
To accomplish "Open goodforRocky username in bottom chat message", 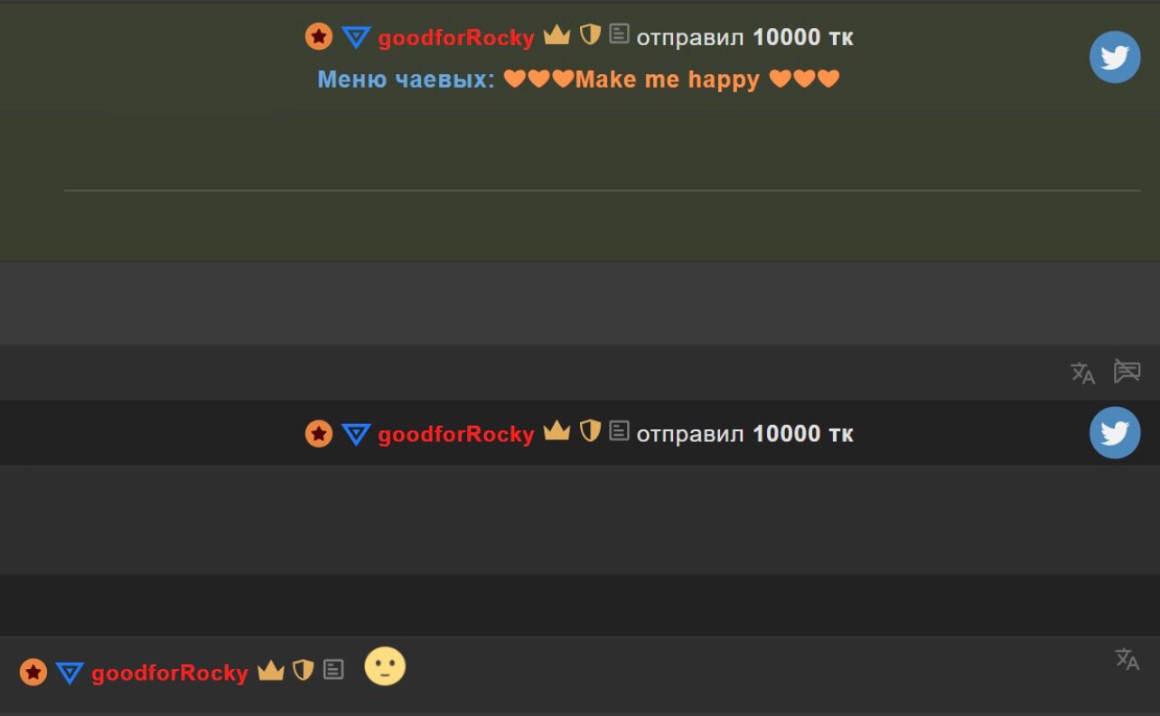I will click(170, 673).
